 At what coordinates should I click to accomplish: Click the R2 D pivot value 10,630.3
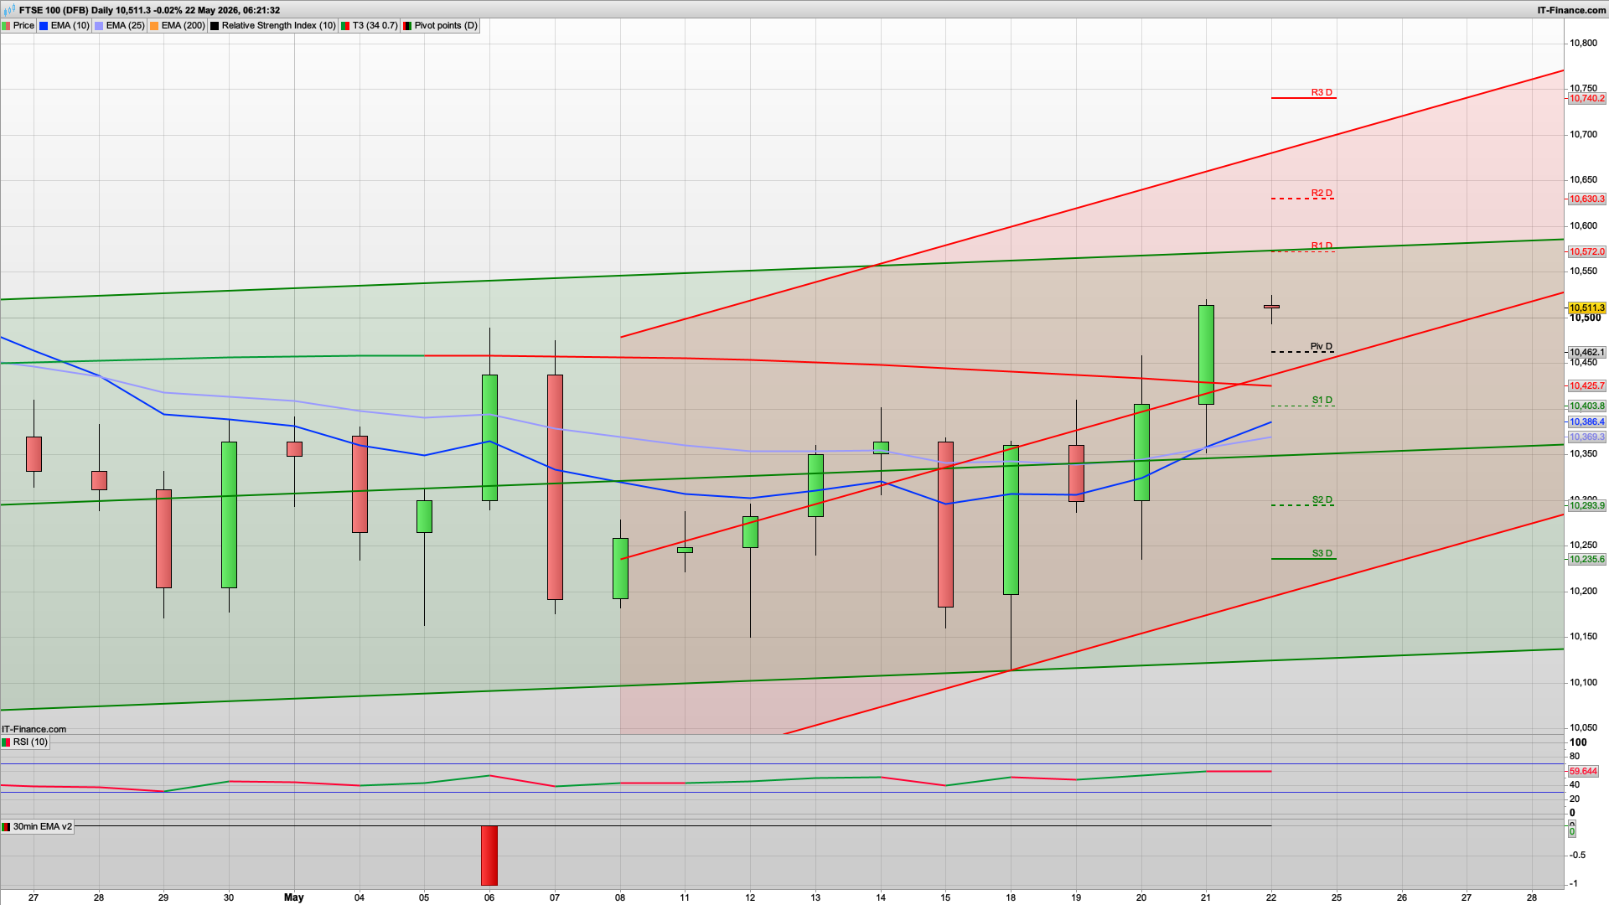point(1586,199)
